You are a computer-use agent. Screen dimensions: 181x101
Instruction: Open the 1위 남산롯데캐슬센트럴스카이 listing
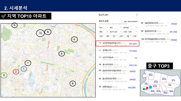(x=118, y=43)
